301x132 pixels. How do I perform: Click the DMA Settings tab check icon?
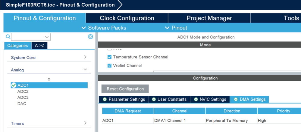click(236, 99)
